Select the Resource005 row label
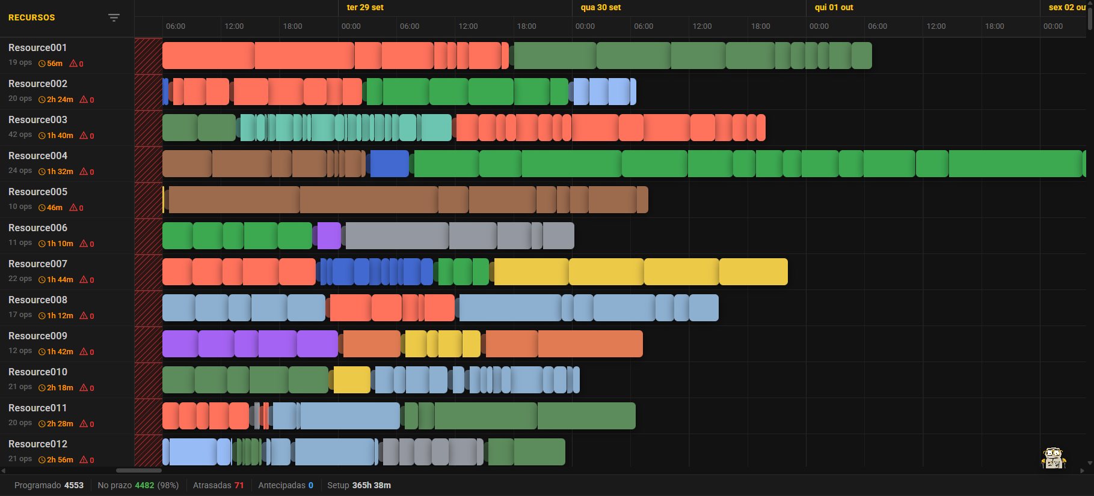 click(x=37, y=192)
